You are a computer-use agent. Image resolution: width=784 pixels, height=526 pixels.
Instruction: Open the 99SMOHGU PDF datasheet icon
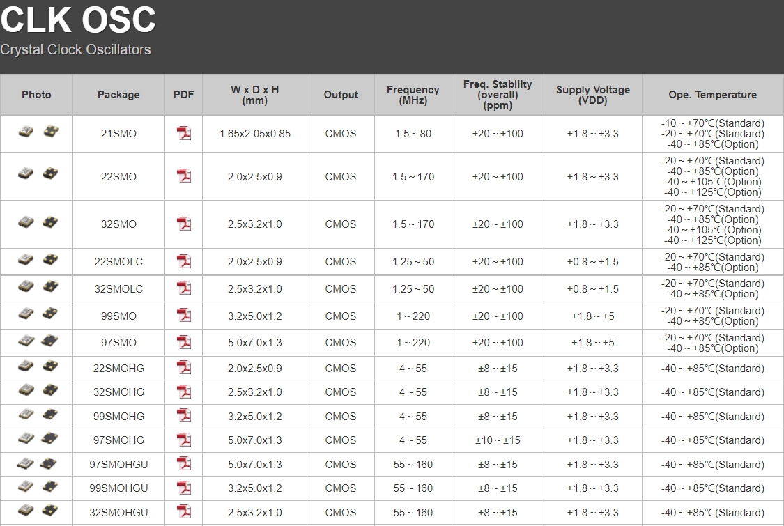[x=184, y=488]
